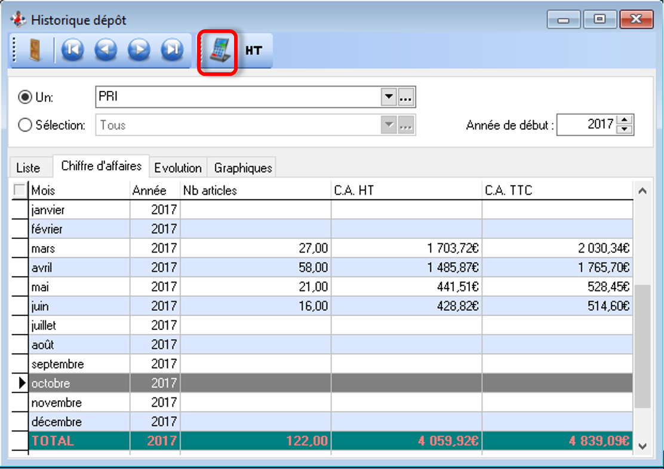Check the select-all checkbox in table header
The width and height of the screenshot is (664, 469).
click(x=20, y=191)
